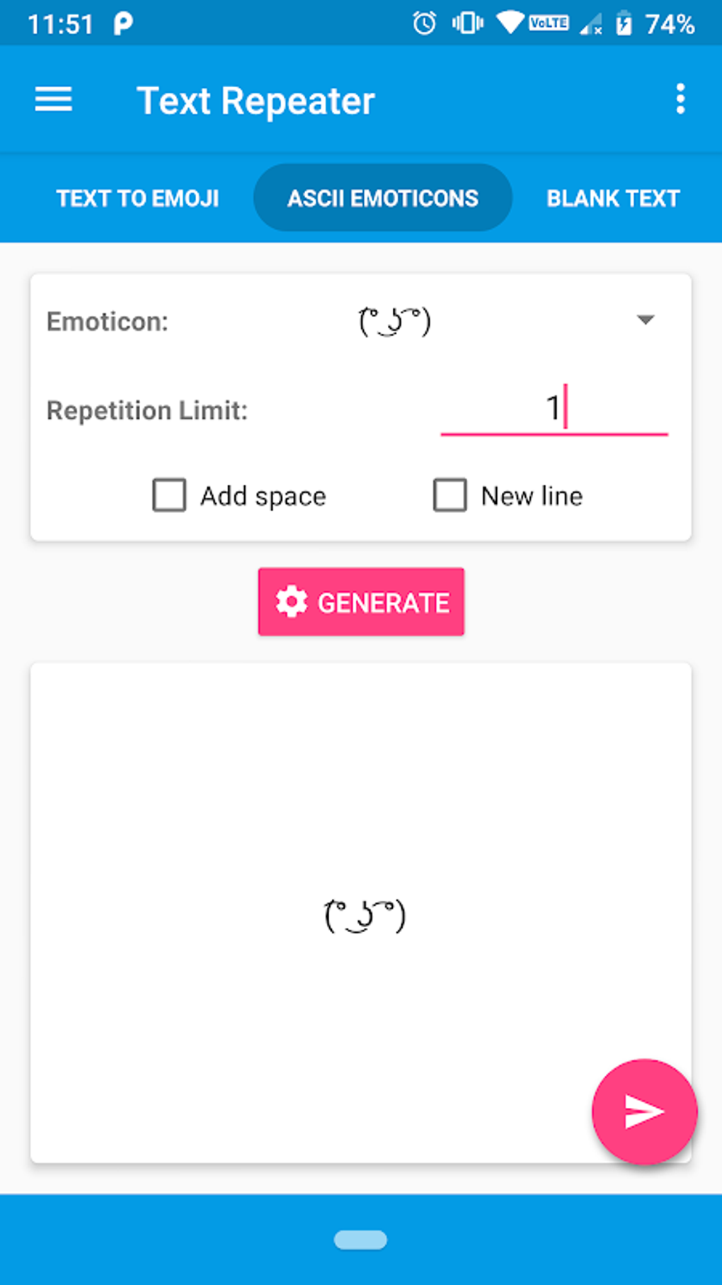Tap the Text Repeater title
722x1285 pixels.
coord(256,99)
